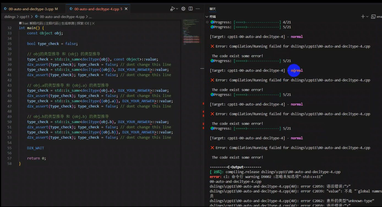
Task: Select the 00-auto-and-decltype-4.cpp tab
Action: pyautogui.click(x=97, y=9)
